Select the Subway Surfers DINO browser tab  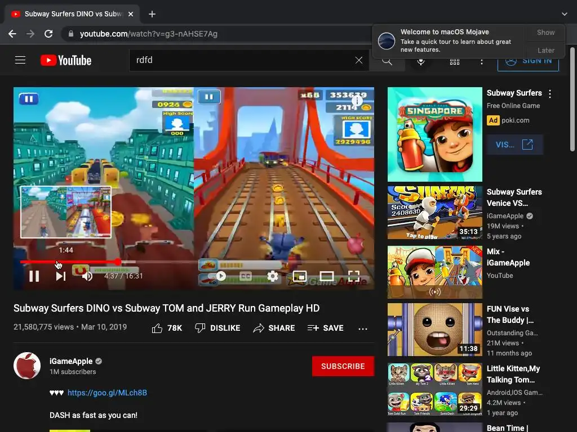72,14
